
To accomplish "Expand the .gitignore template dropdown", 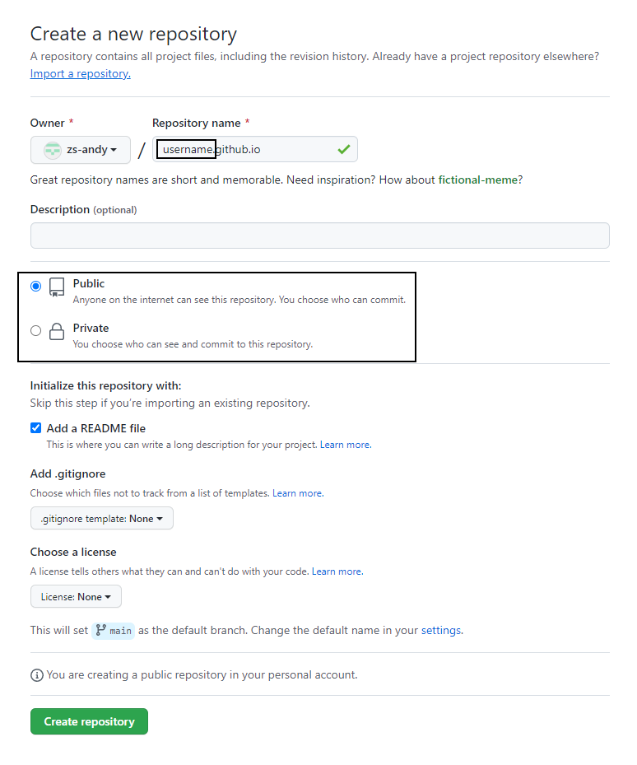I will (x=102, y=519).
